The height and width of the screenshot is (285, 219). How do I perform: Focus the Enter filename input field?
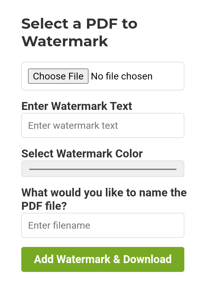click(x=103, y=225)
